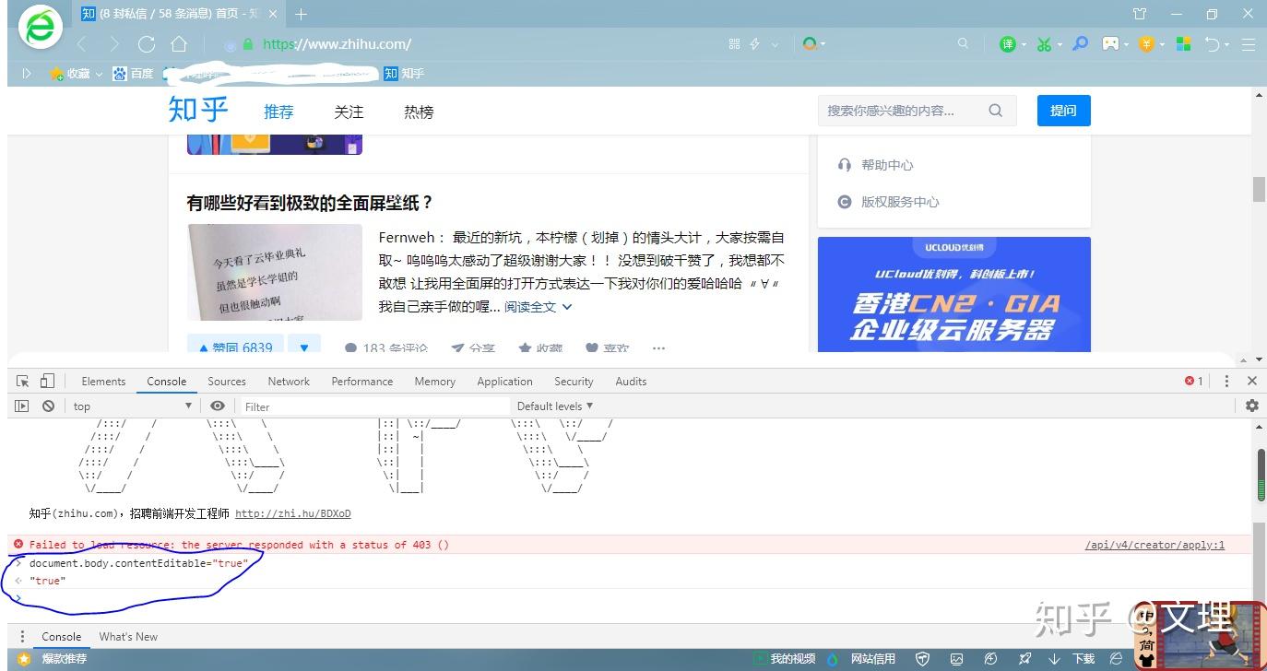Screen dimensions: 1267x671
Task: Open the game controller extension icon
Action: (1111, 43)
